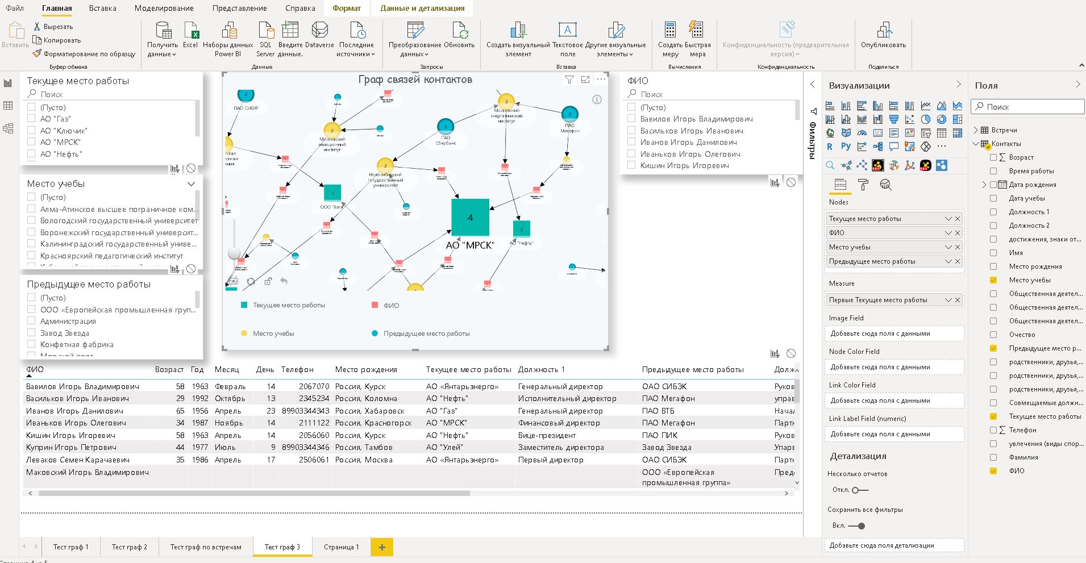Check Вологодский государственный университет option

pos(32,220)
